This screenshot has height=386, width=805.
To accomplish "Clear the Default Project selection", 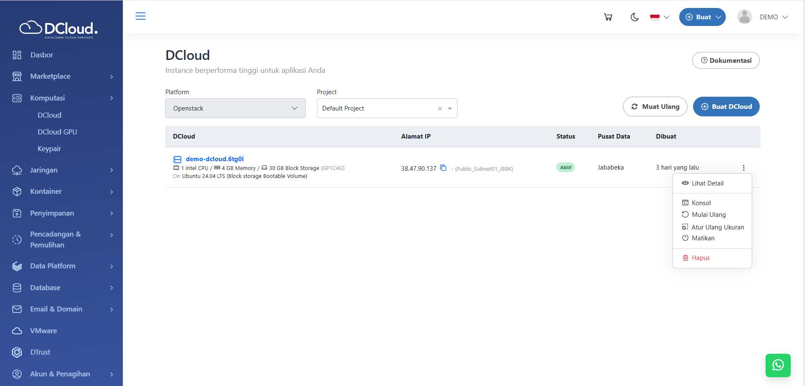I will [440, 108].
